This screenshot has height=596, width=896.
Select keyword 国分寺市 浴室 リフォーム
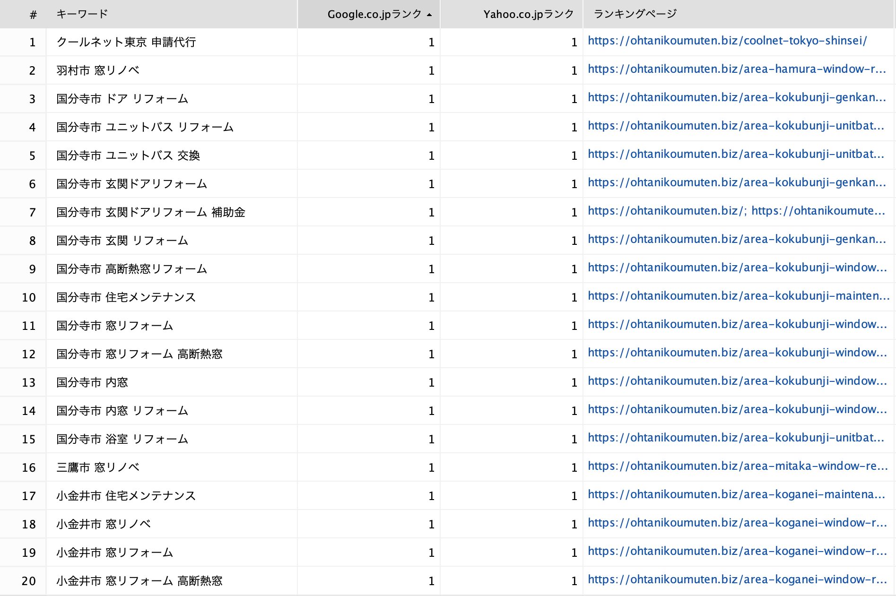pos(122,439)
